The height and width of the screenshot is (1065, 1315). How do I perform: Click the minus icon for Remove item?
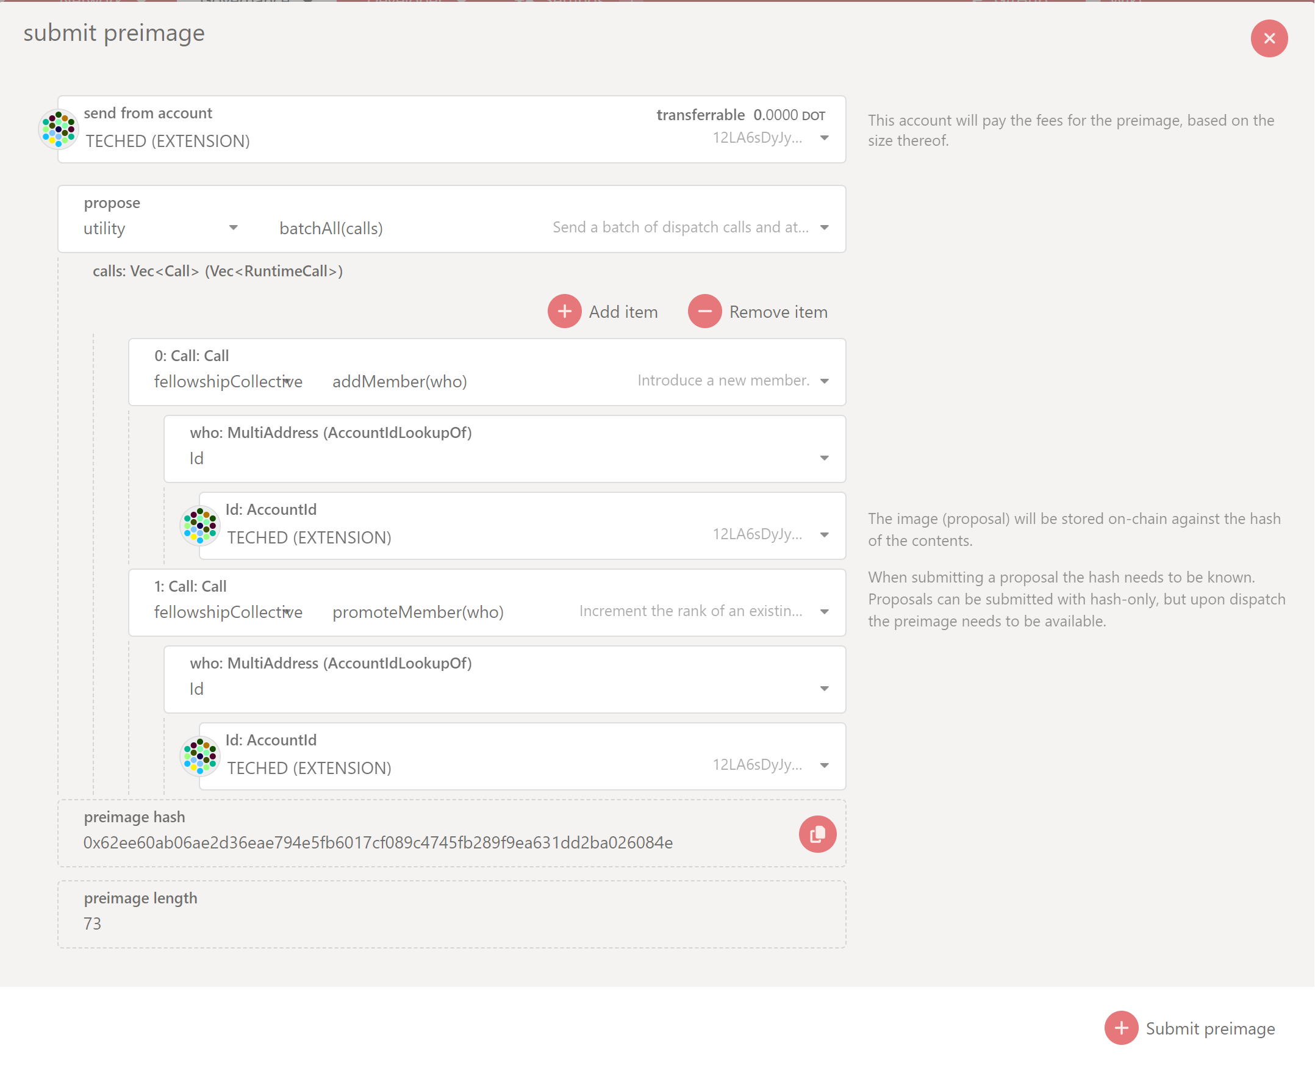704,312
